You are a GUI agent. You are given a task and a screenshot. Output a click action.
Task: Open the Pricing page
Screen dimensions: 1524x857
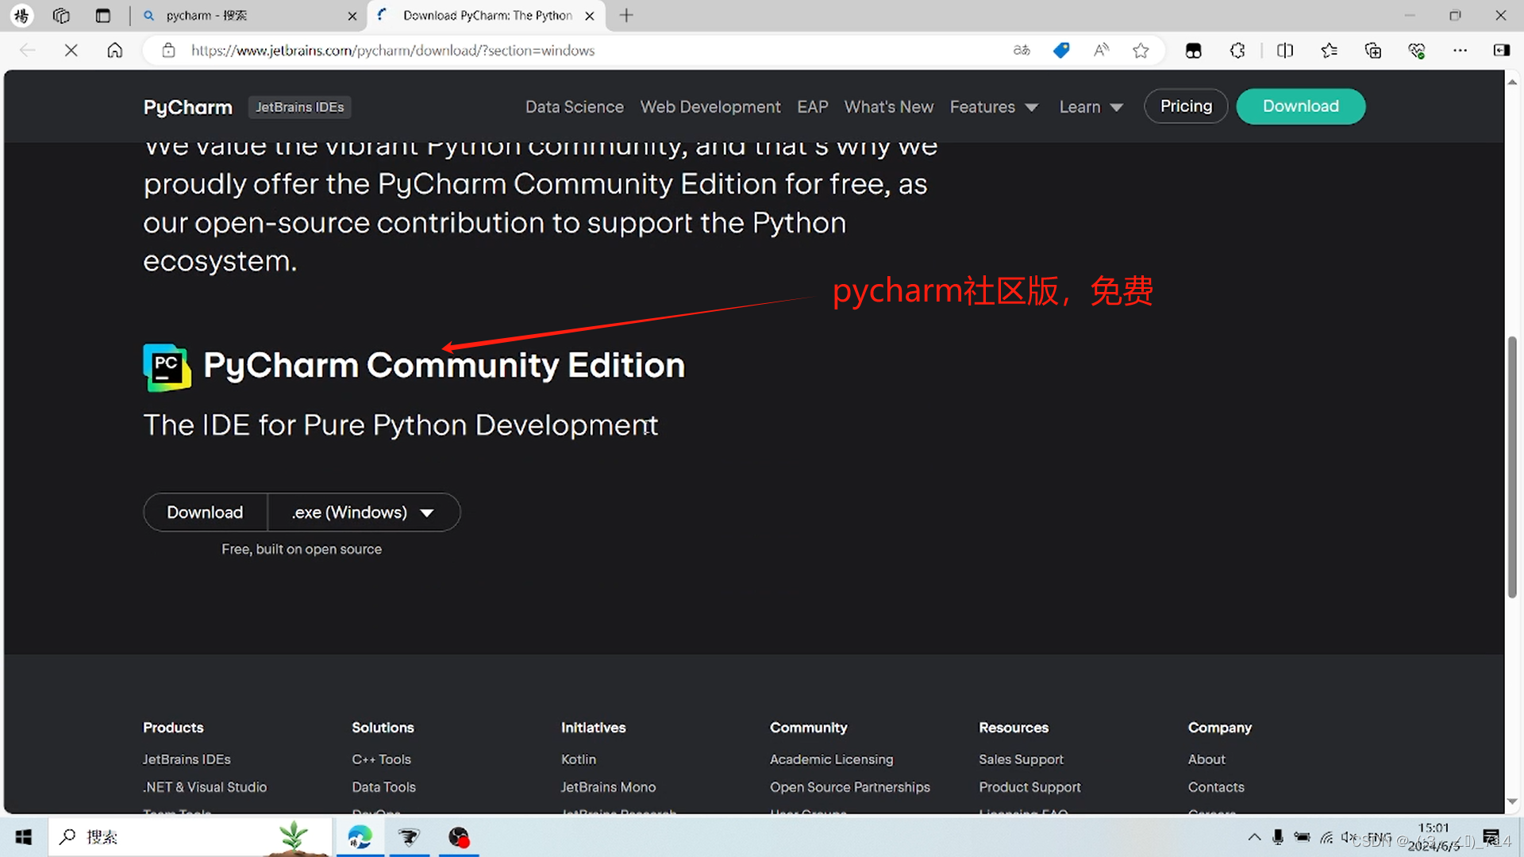click(1185, 106)
